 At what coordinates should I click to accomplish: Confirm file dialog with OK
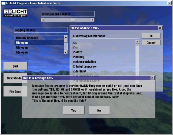[x=151, y=36]
